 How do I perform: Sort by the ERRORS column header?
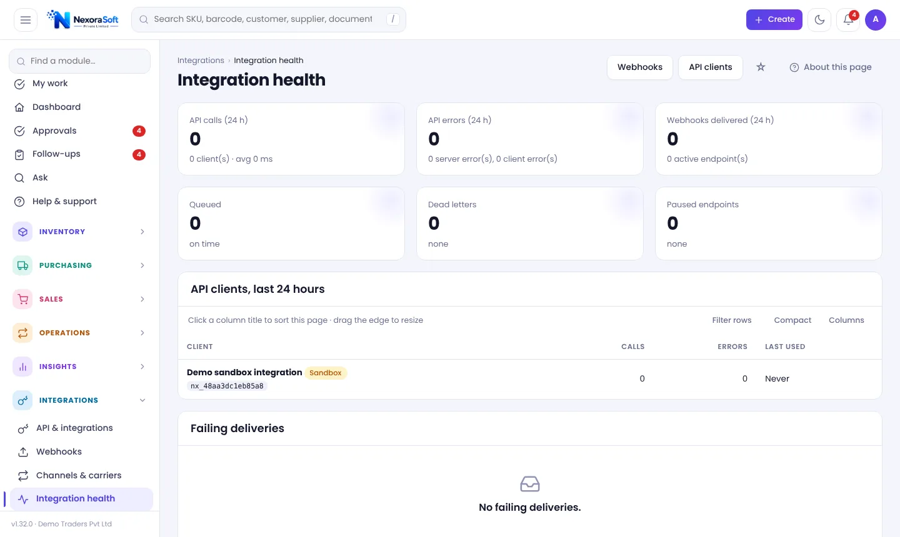click(732, 347)
